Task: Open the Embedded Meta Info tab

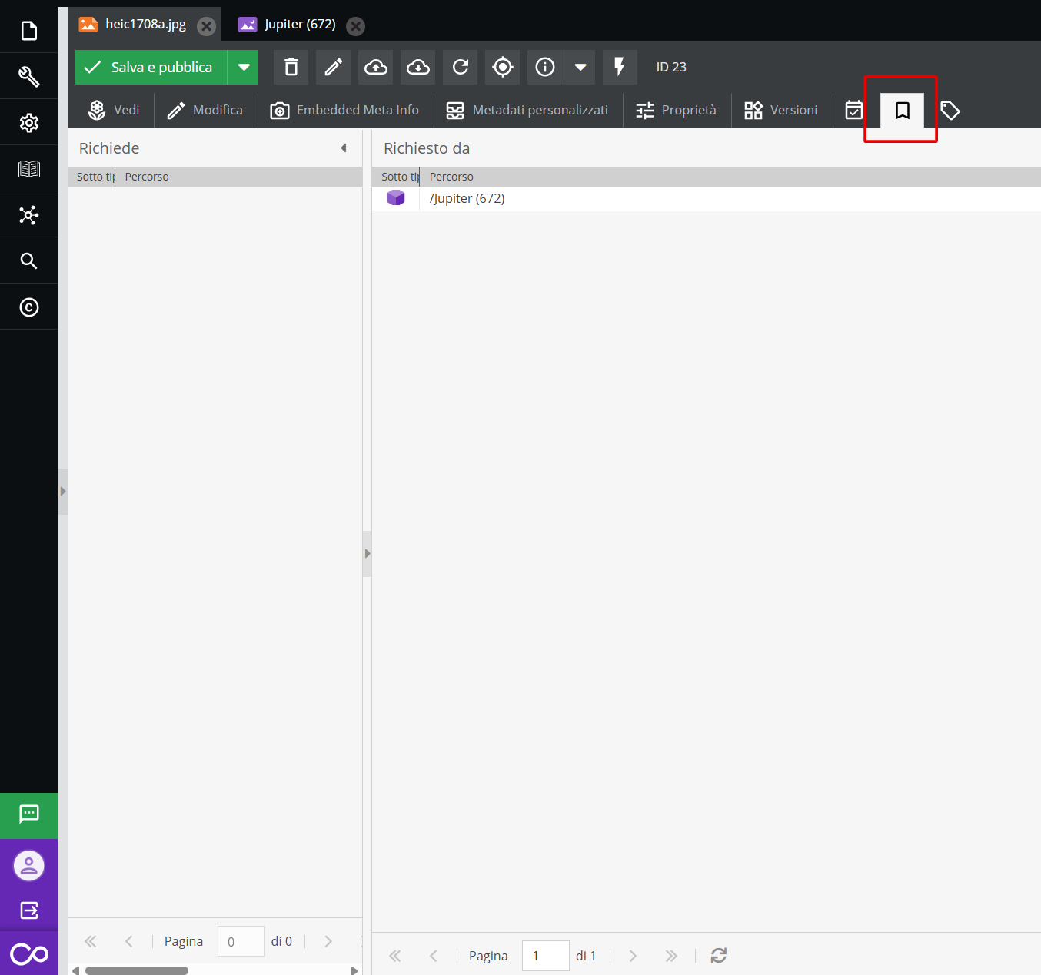Action: [x=345, y=111]
